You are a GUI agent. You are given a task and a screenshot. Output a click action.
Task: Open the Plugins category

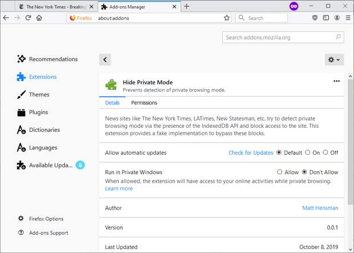pos(33,113)
